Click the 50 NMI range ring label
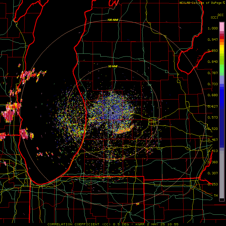 [x=113, y=67]
